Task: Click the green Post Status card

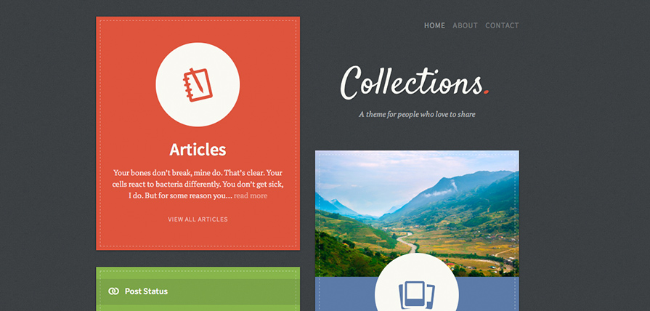Action: (198, 288)
